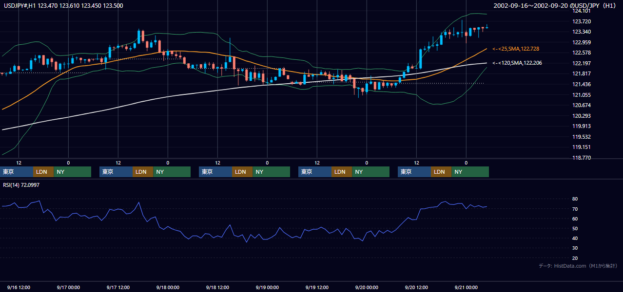Image resolution: width=623 pixels, height=292 pixels.
Task: Click the 119.913 price axis label
Action: [x=582, y=127]
